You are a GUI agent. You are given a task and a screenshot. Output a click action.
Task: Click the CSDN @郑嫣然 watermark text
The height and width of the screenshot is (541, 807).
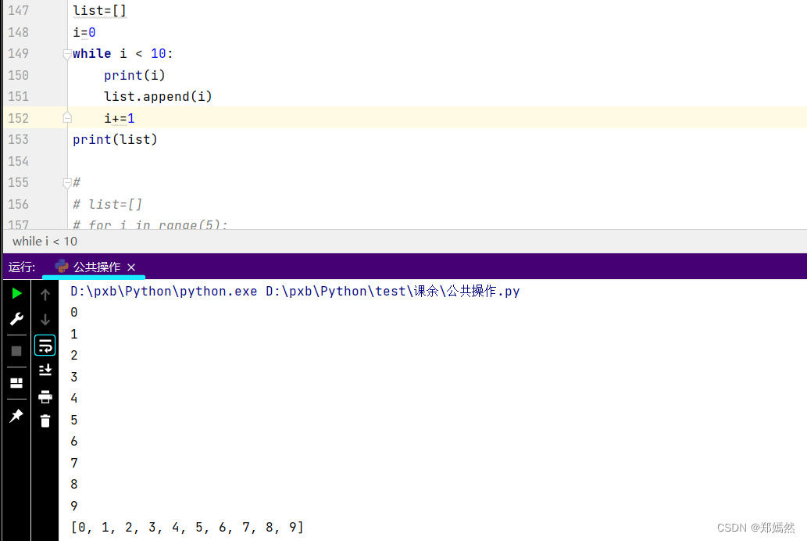tap(755, 528)
